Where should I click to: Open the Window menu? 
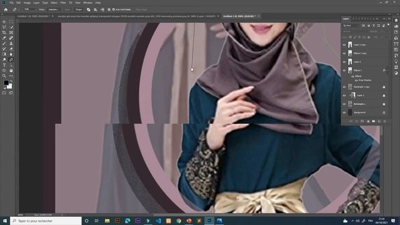coord(87,2)
